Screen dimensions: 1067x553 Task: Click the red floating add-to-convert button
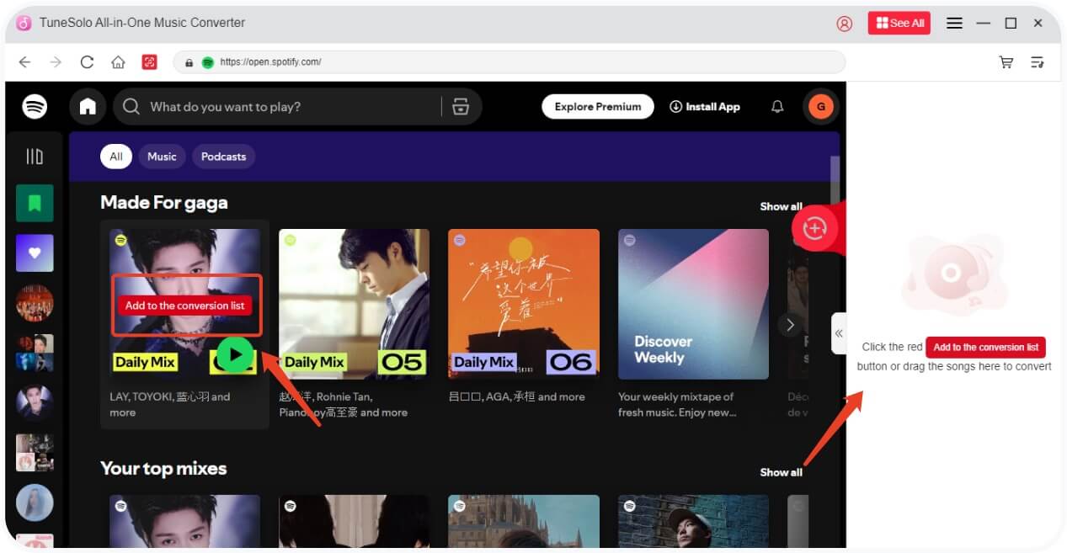(x=814, y=228)
